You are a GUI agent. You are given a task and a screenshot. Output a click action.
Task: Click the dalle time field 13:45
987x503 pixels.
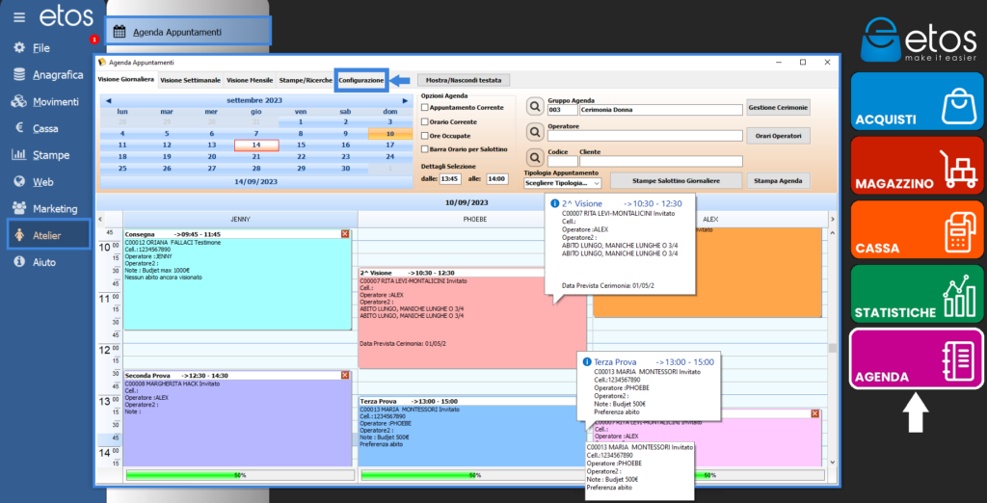click(x=450, y=179)
